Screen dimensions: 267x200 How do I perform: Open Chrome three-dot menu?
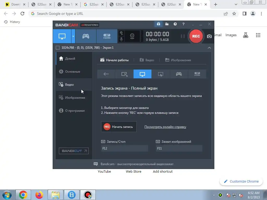coord(261,14)
